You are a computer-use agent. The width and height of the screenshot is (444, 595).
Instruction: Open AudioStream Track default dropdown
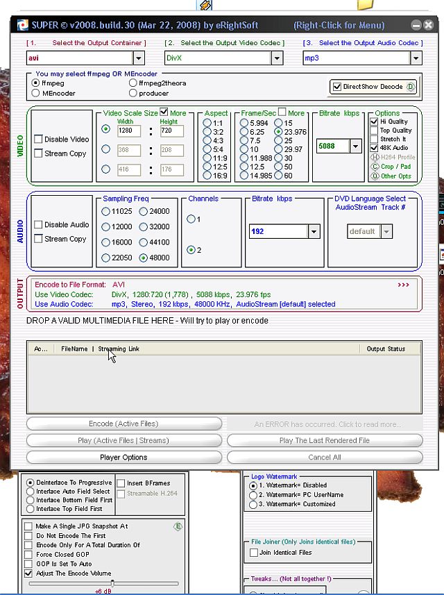pyautogui.click(x=386, y=231)
